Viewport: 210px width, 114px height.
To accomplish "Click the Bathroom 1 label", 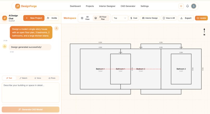I will [x=120, y=69].
